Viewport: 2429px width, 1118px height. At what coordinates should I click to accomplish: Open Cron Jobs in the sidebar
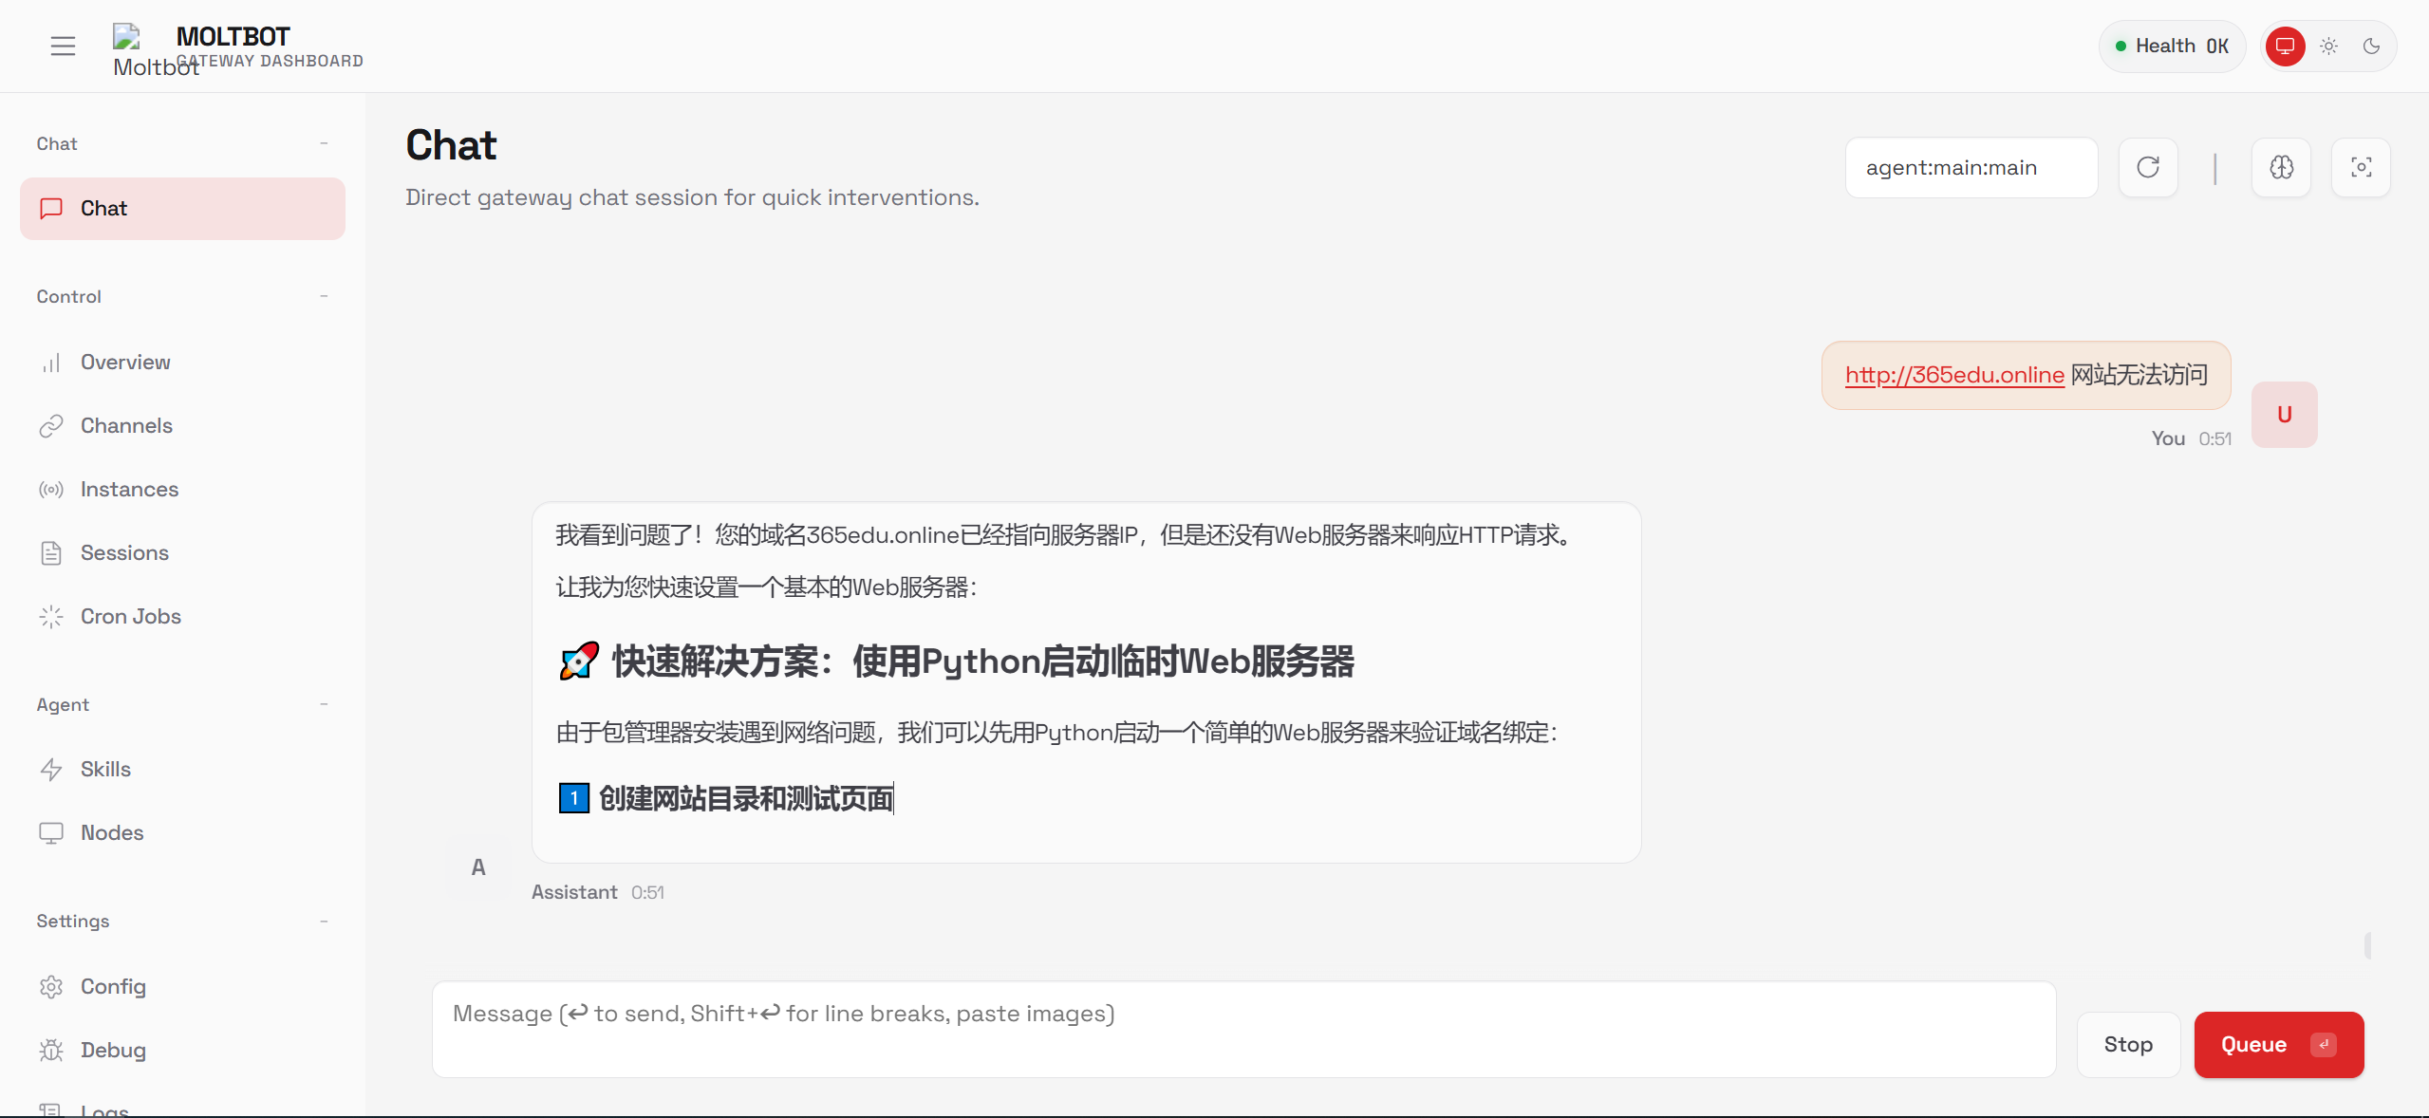130,617
